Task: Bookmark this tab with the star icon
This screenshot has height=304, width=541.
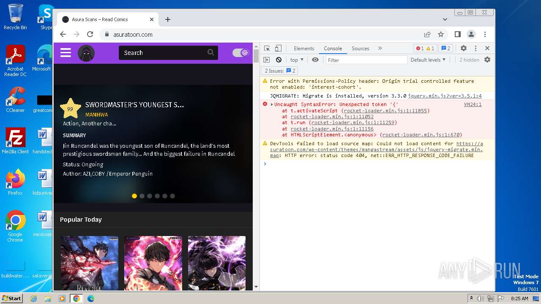Action: 441,35
